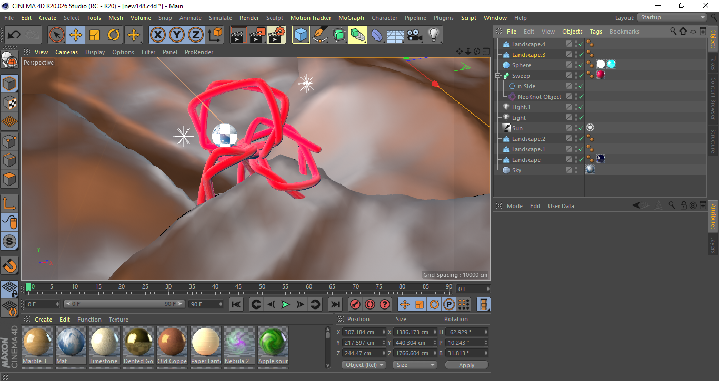Open Edit Render Settings
719x381 pixels.
[277, 35]
